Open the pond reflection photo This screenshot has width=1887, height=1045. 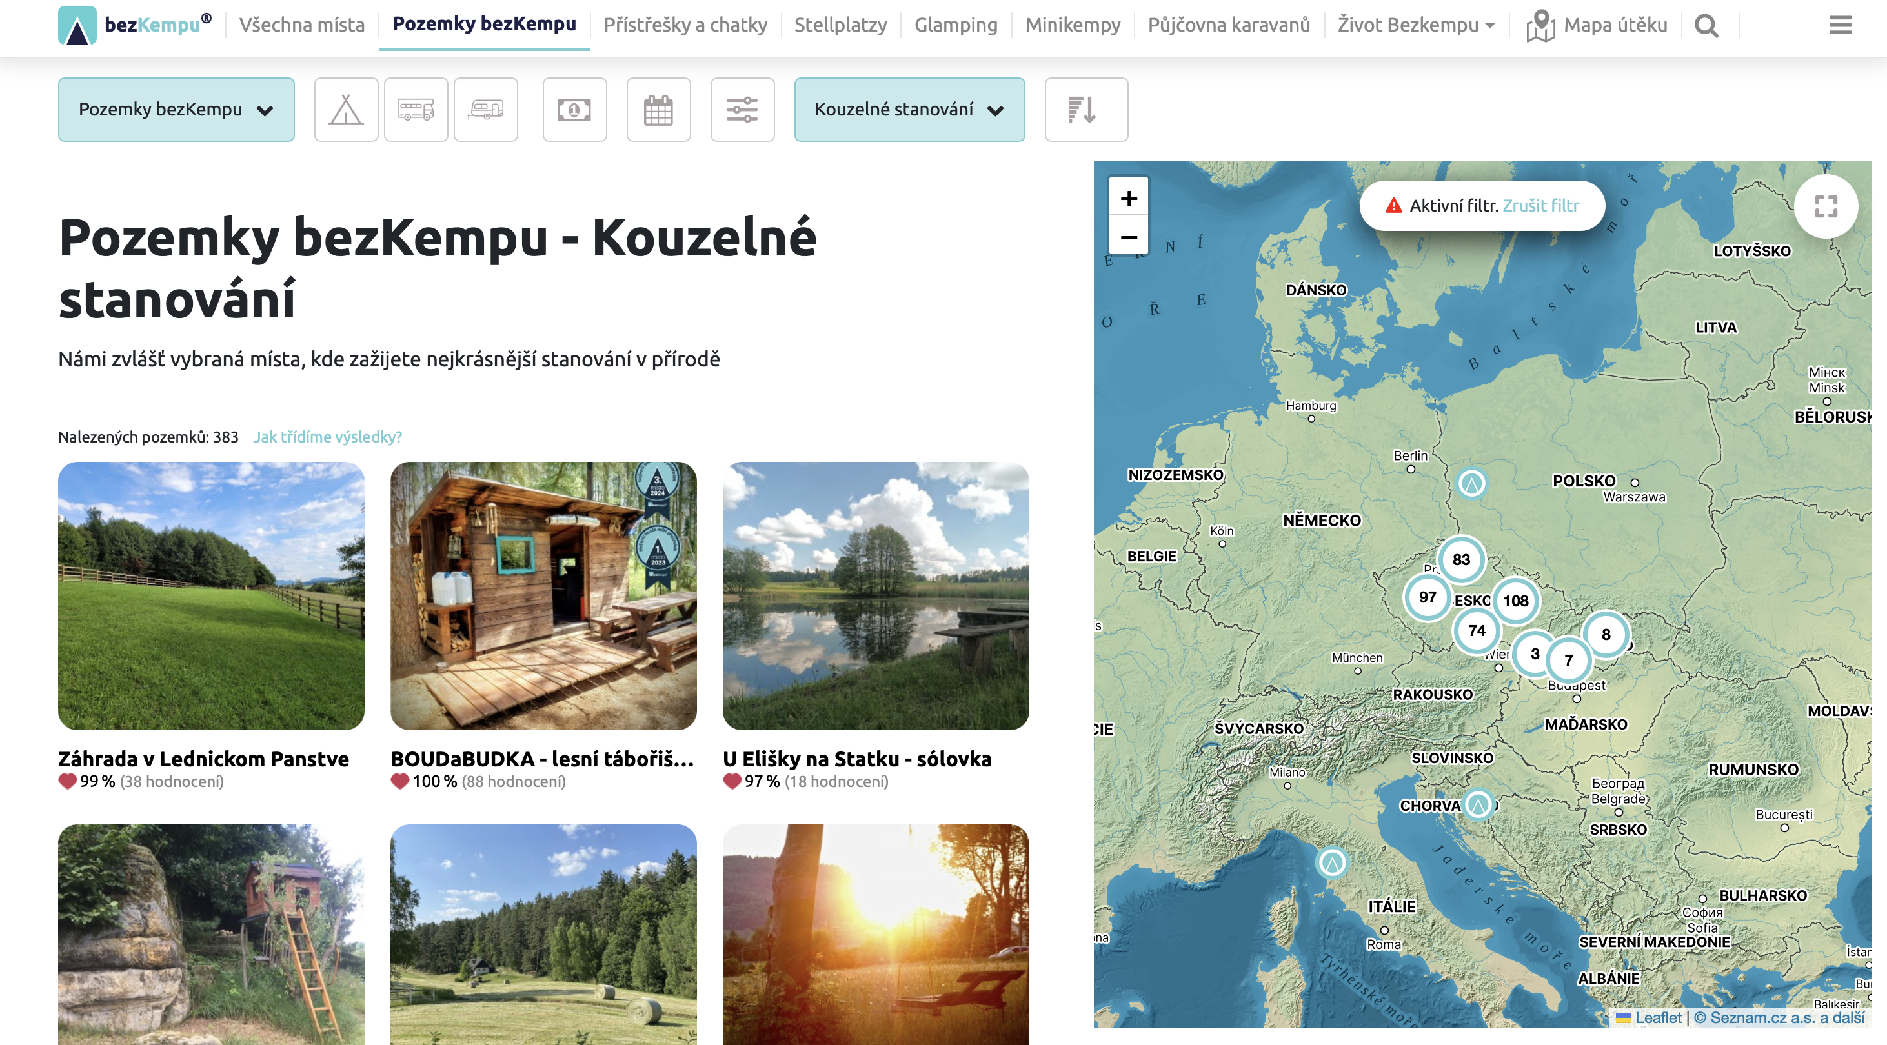[875, 596]
